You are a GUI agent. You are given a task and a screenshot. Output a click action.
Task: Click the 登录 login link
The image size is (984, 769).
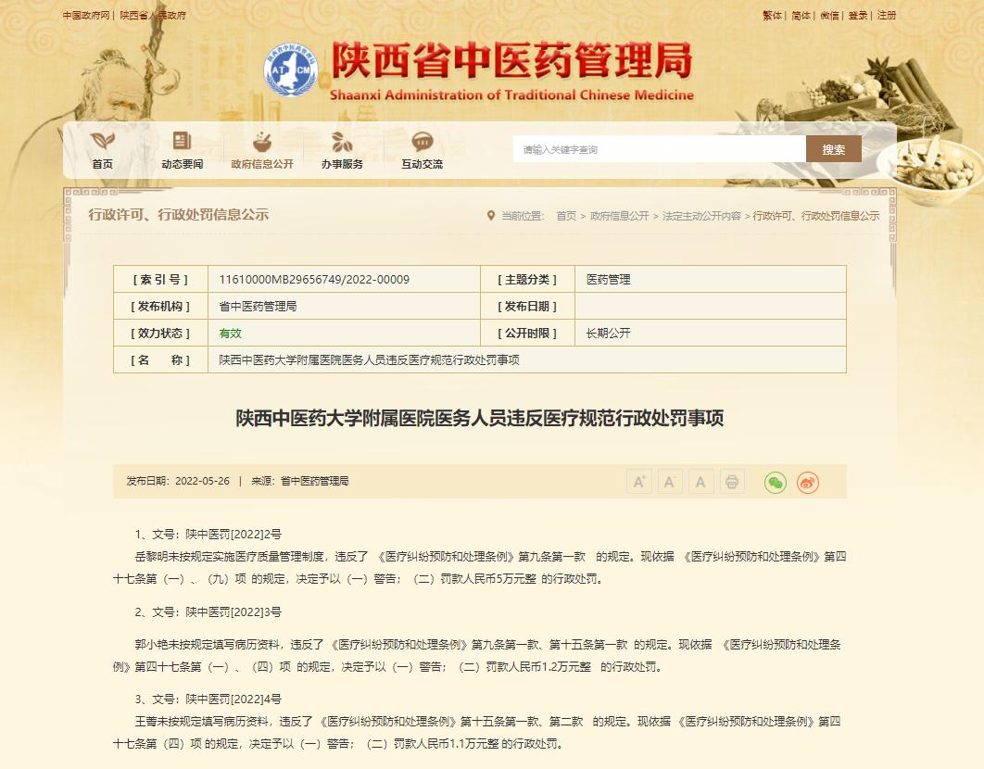(858, 15)
